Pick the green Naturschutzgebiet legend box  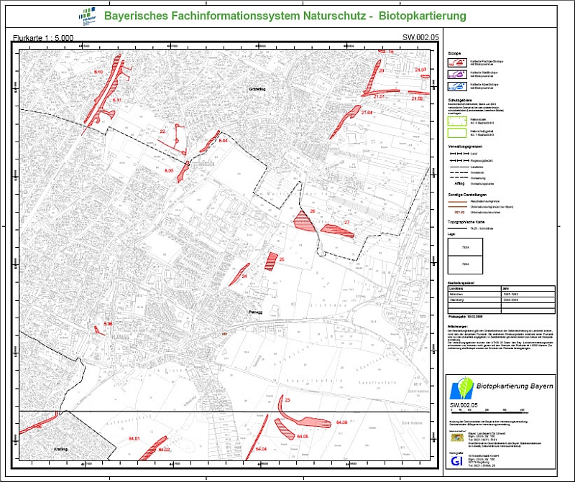pos(458,133)
